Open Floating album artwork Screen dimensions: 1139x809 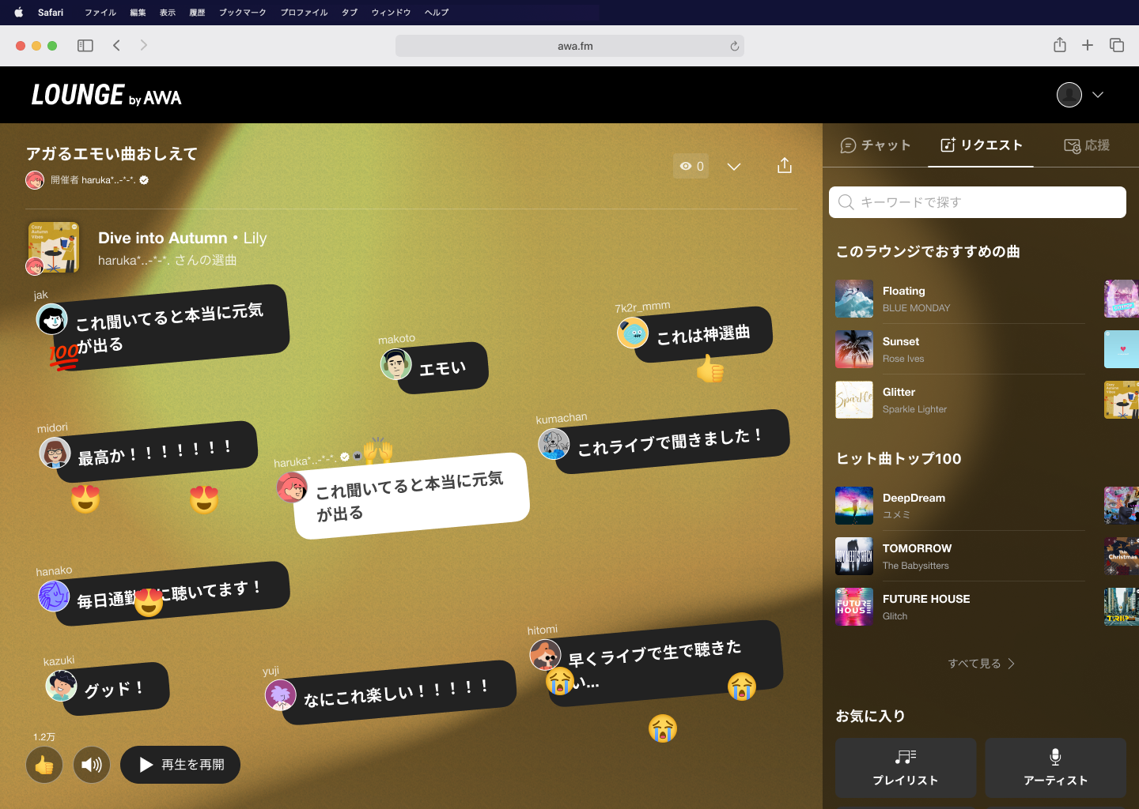[x=854, y=299]
